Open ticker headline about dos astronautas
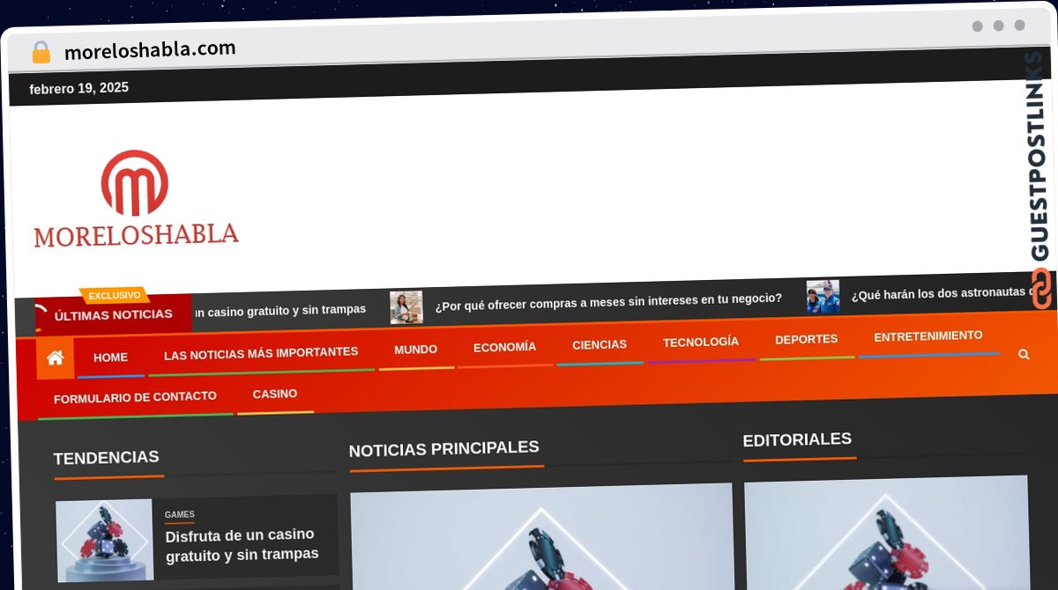The width and height of the screenshot is (1058, 590). pos(942,293)
